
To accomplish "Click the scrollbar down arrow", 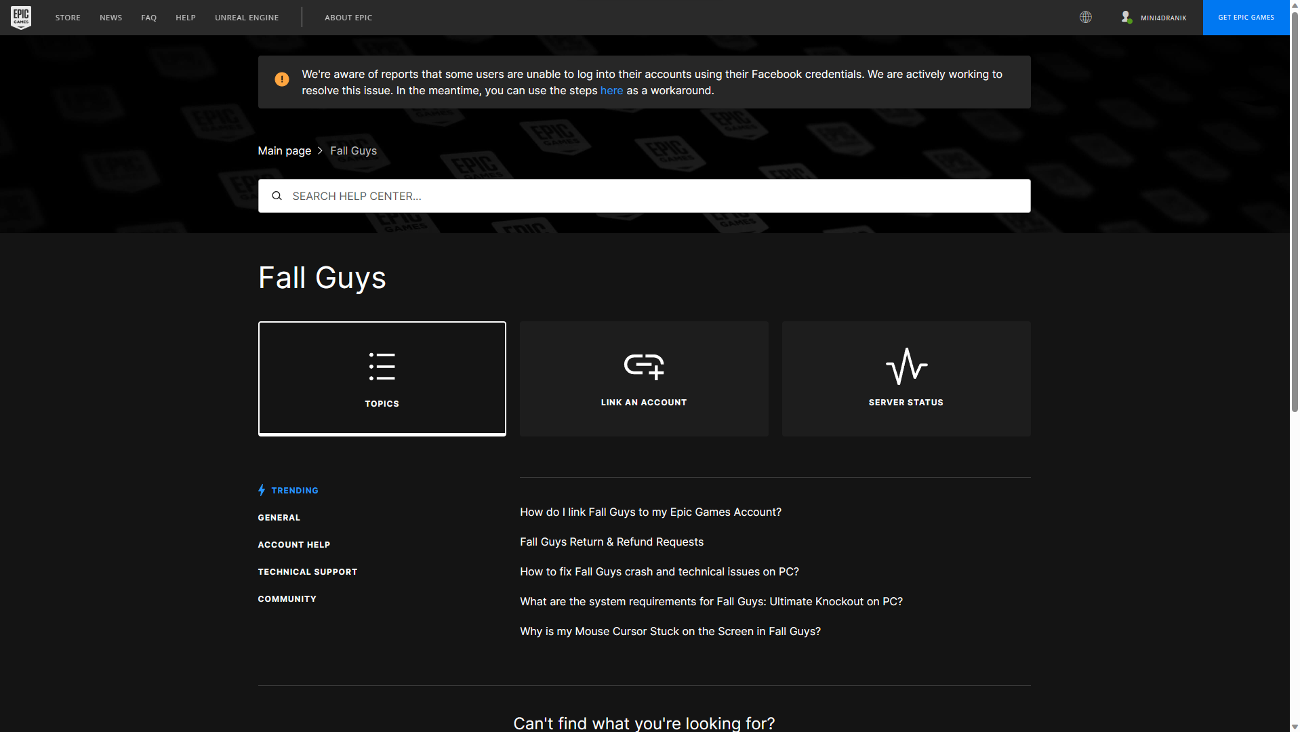I will (1295, 727).
